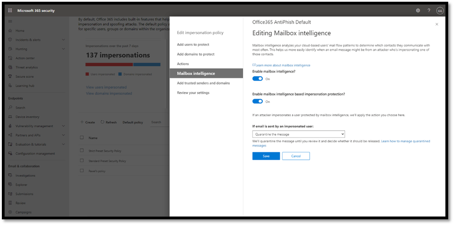Click the Secure score trophy icon
The height and width of the screenshot is (225, 454).
10,77
